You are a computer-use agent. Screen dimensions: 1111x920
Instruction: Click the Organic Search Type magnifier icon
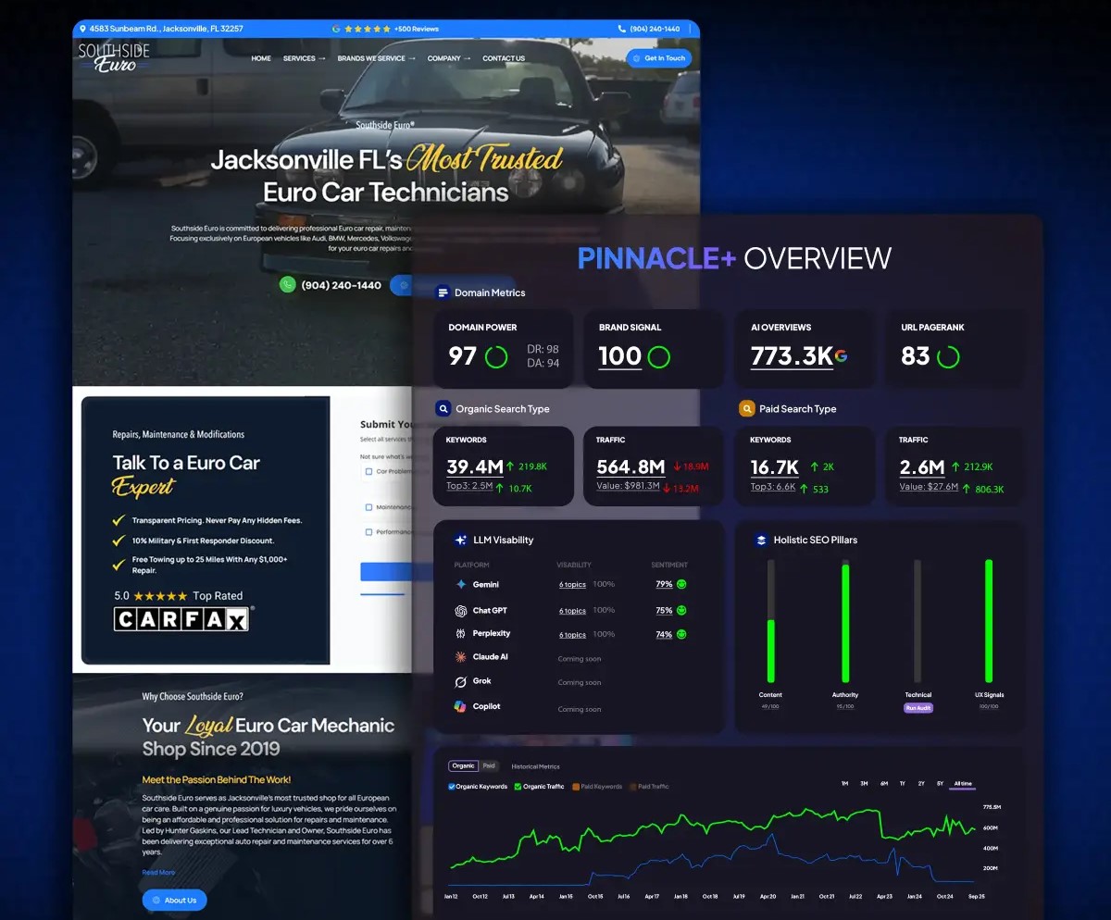tap(443, 408)
